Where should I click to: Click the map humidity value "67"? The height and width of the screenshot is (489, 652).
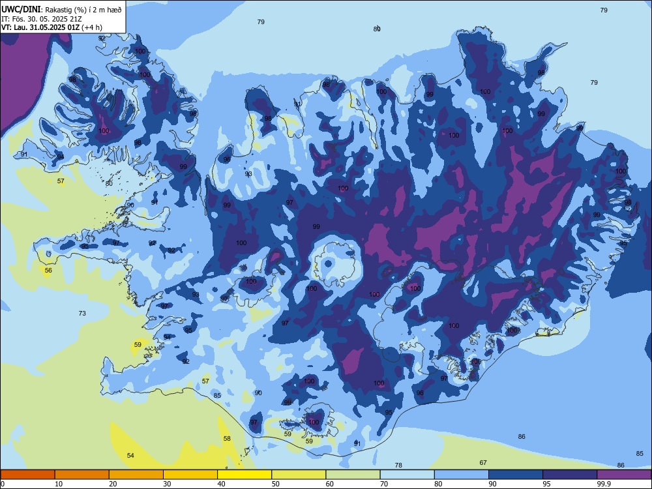point(483,462)
